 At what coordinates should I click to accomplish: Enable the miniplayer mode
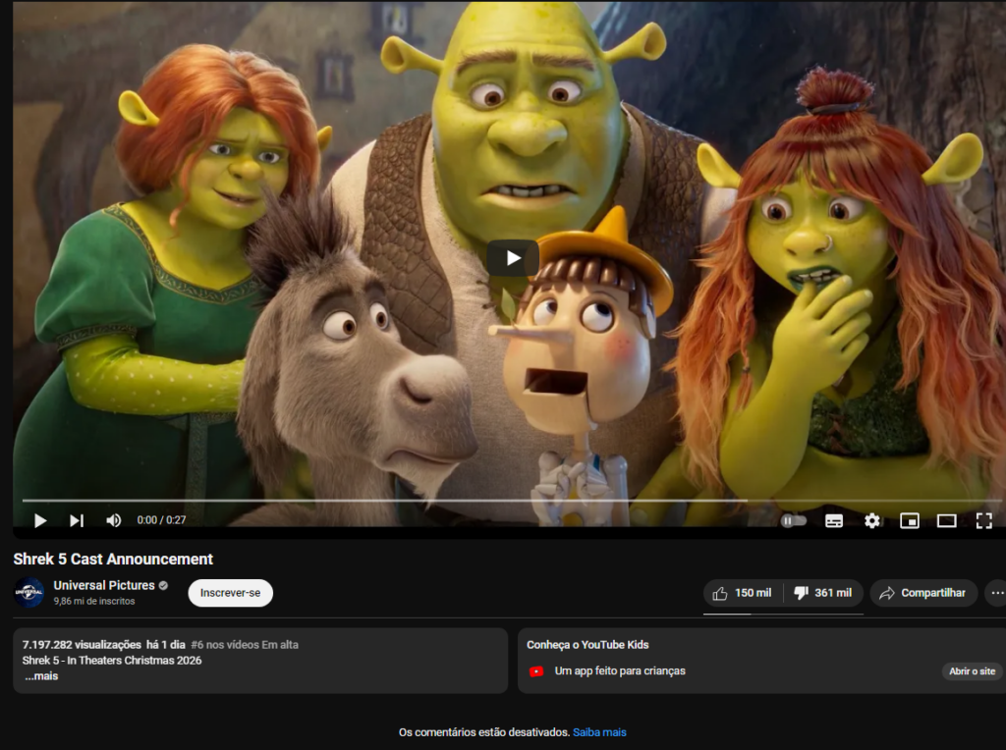tap(910, 520)
